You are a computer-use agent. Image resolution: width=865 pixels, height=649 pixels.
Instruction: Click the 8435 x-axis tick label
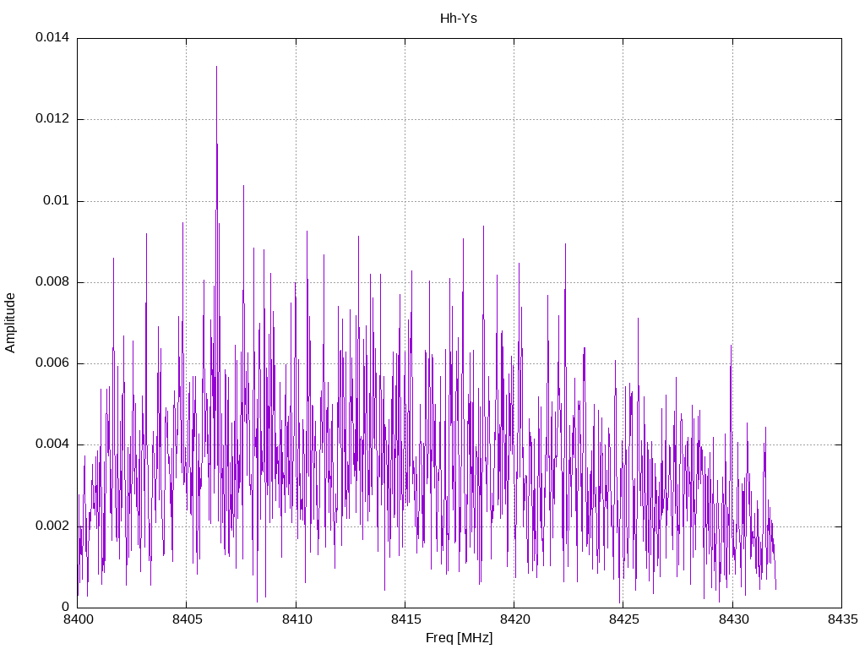click(x=842, y=619)
